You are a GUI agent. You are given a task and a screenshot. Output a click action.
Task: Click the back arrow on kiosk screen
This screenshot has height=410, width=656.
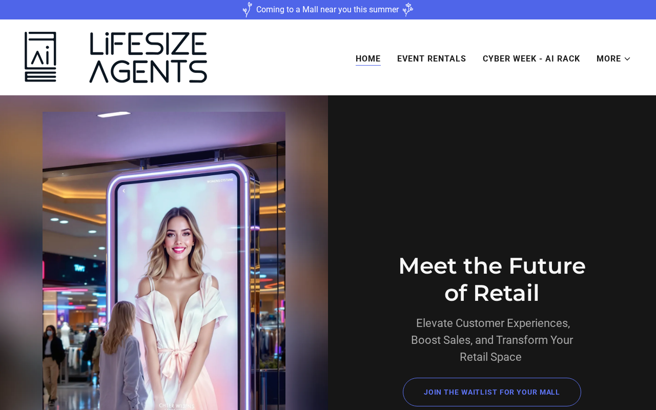click(124, 191)
